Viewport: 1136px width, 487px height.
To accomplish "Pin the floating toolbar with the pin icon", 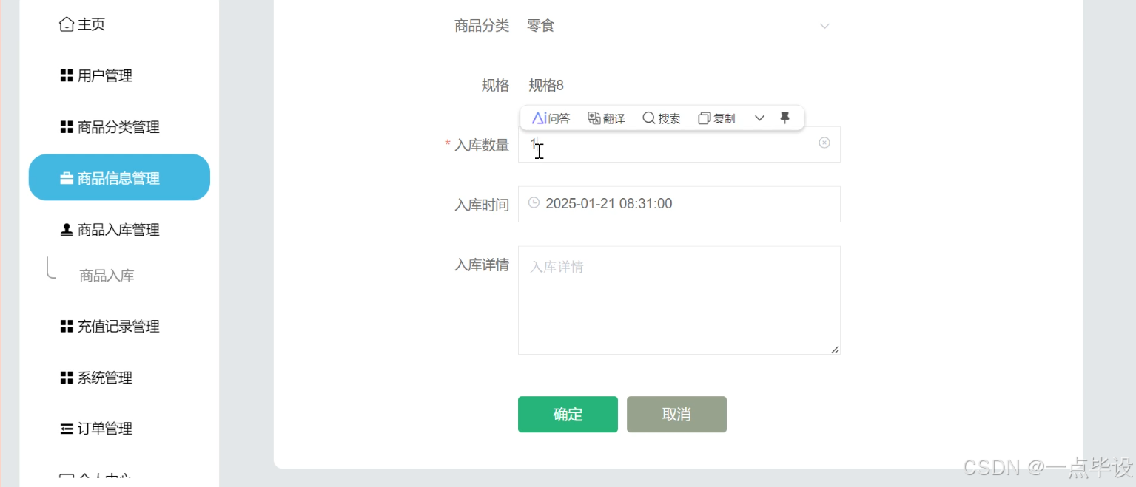I will [x=785, y=117].
